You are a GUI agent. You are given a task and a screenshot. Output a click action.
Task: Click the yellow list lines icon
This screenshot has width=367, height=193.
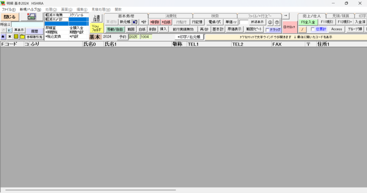[x=16, y=37]
